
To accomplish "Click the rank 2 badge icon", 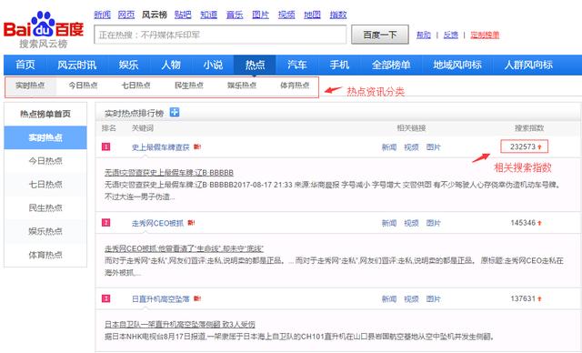I will click(x=105, y=223).
